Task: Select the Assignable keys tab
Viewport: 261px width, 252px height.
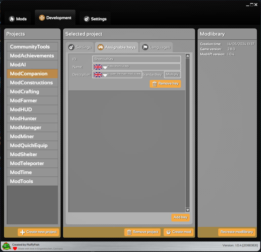Action: pos(117,47)
